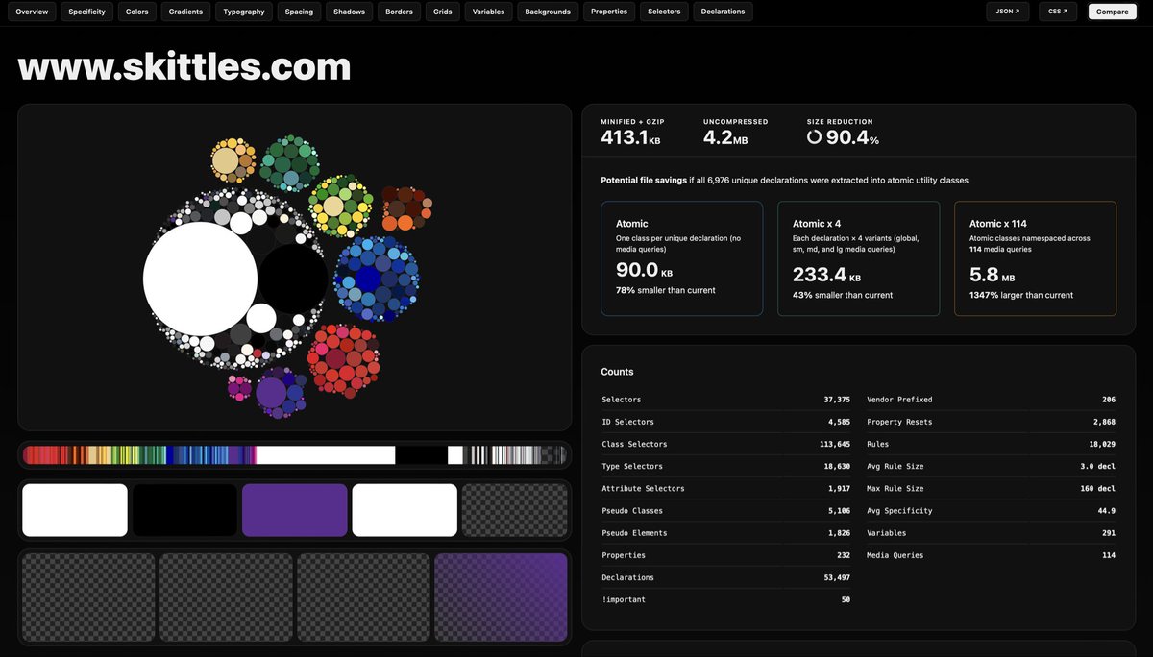This screenshot has width=1153, height=657.
Task: Click the size reduction ring icon
Action: tap(814, 137)
